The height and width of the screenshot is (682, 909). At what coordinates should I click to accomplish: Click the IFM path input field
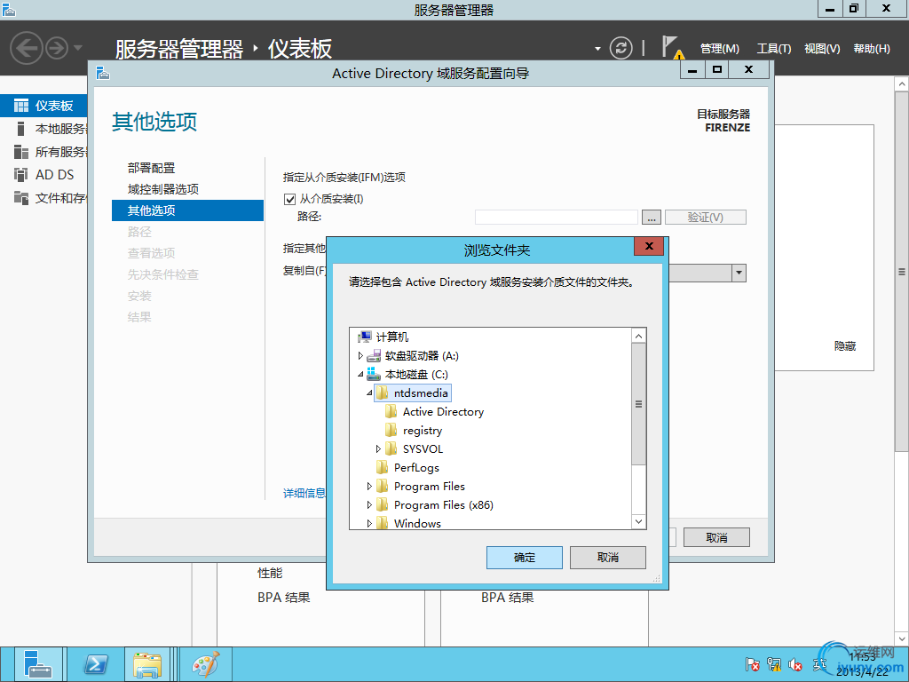556,218
